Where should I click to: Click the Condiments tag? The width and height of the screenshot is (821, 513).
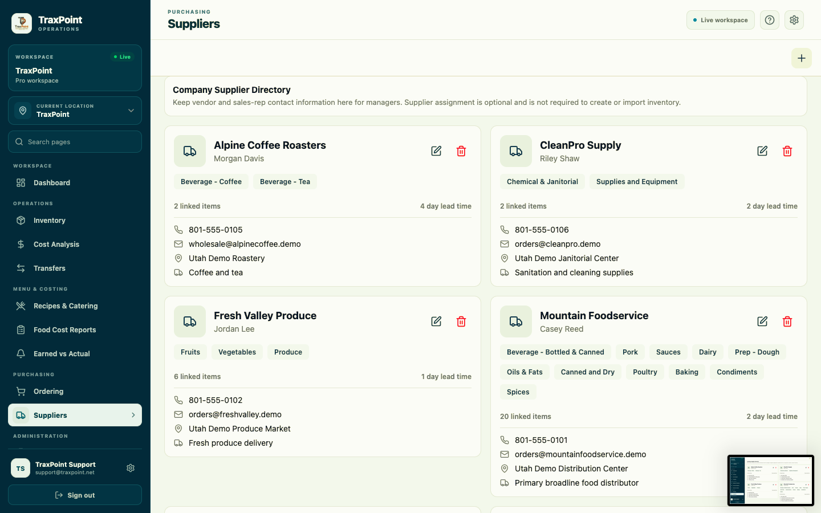737,372
